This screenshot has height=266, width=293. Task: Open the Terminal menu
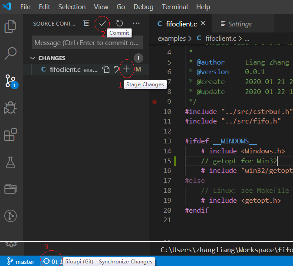tap(175, 7)
